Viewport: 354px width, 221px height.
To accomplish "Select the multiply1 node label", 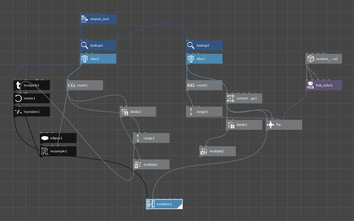I will click(151, 165).
